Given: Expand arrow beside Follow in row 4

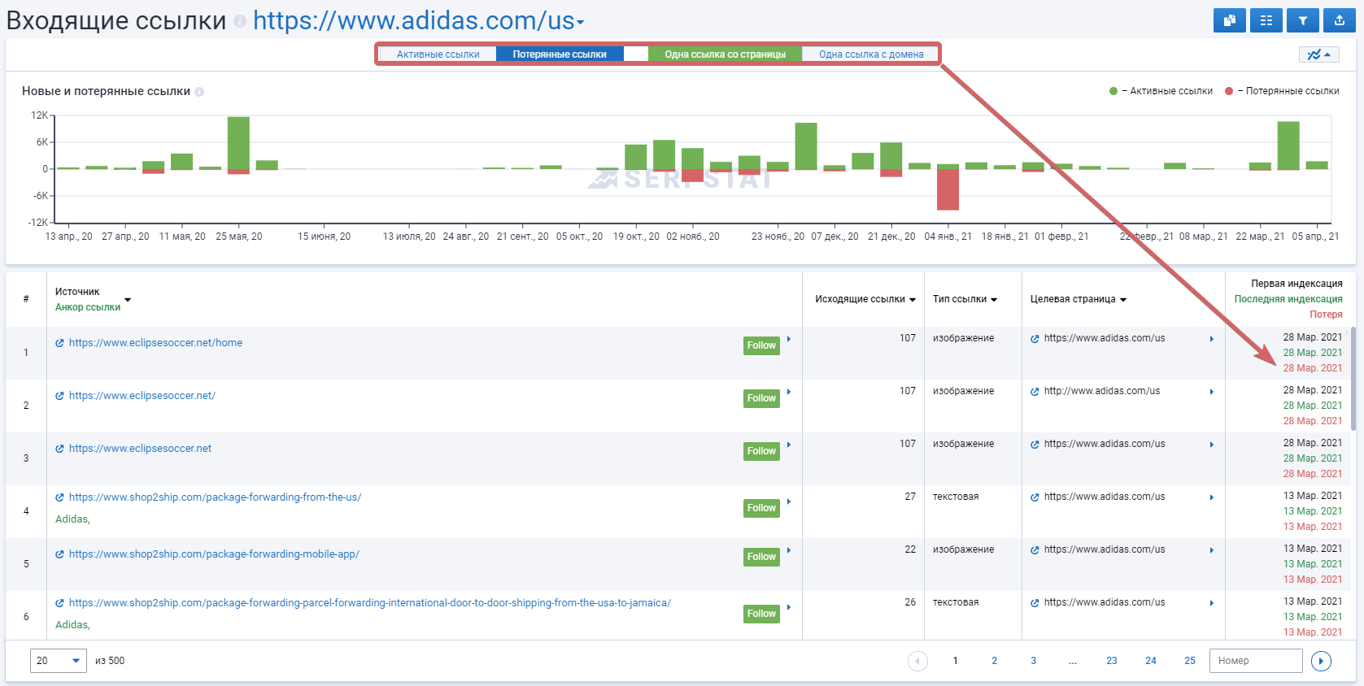Looking at the screenshot, I should click(789, 501).
